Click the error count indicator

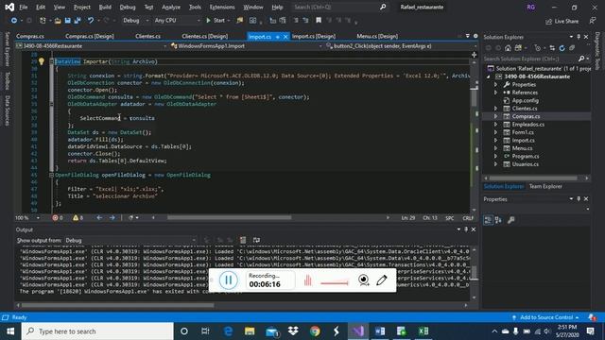57,218
